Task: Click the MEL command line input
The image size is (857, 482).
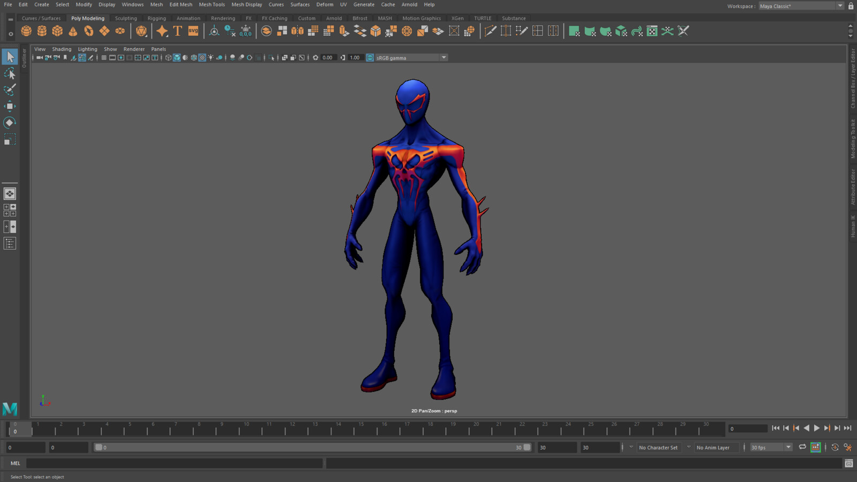Action: coord(175,463)
